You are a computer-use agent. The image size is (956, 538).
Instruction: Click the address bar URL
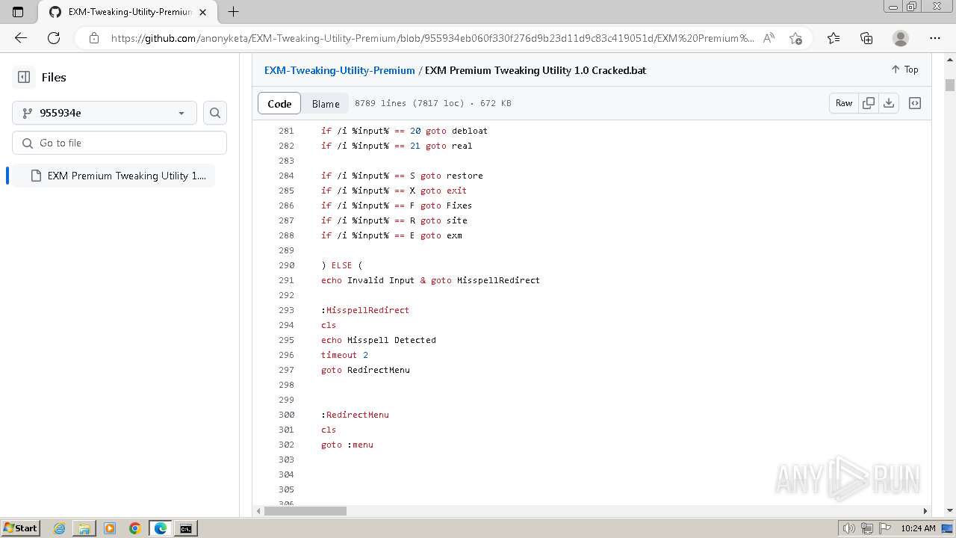[x=432, y=38]
